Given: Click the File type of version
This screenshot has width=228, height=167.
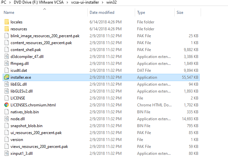Looking at the screenshot, I should pyautogui.click(x=140, y=140).
